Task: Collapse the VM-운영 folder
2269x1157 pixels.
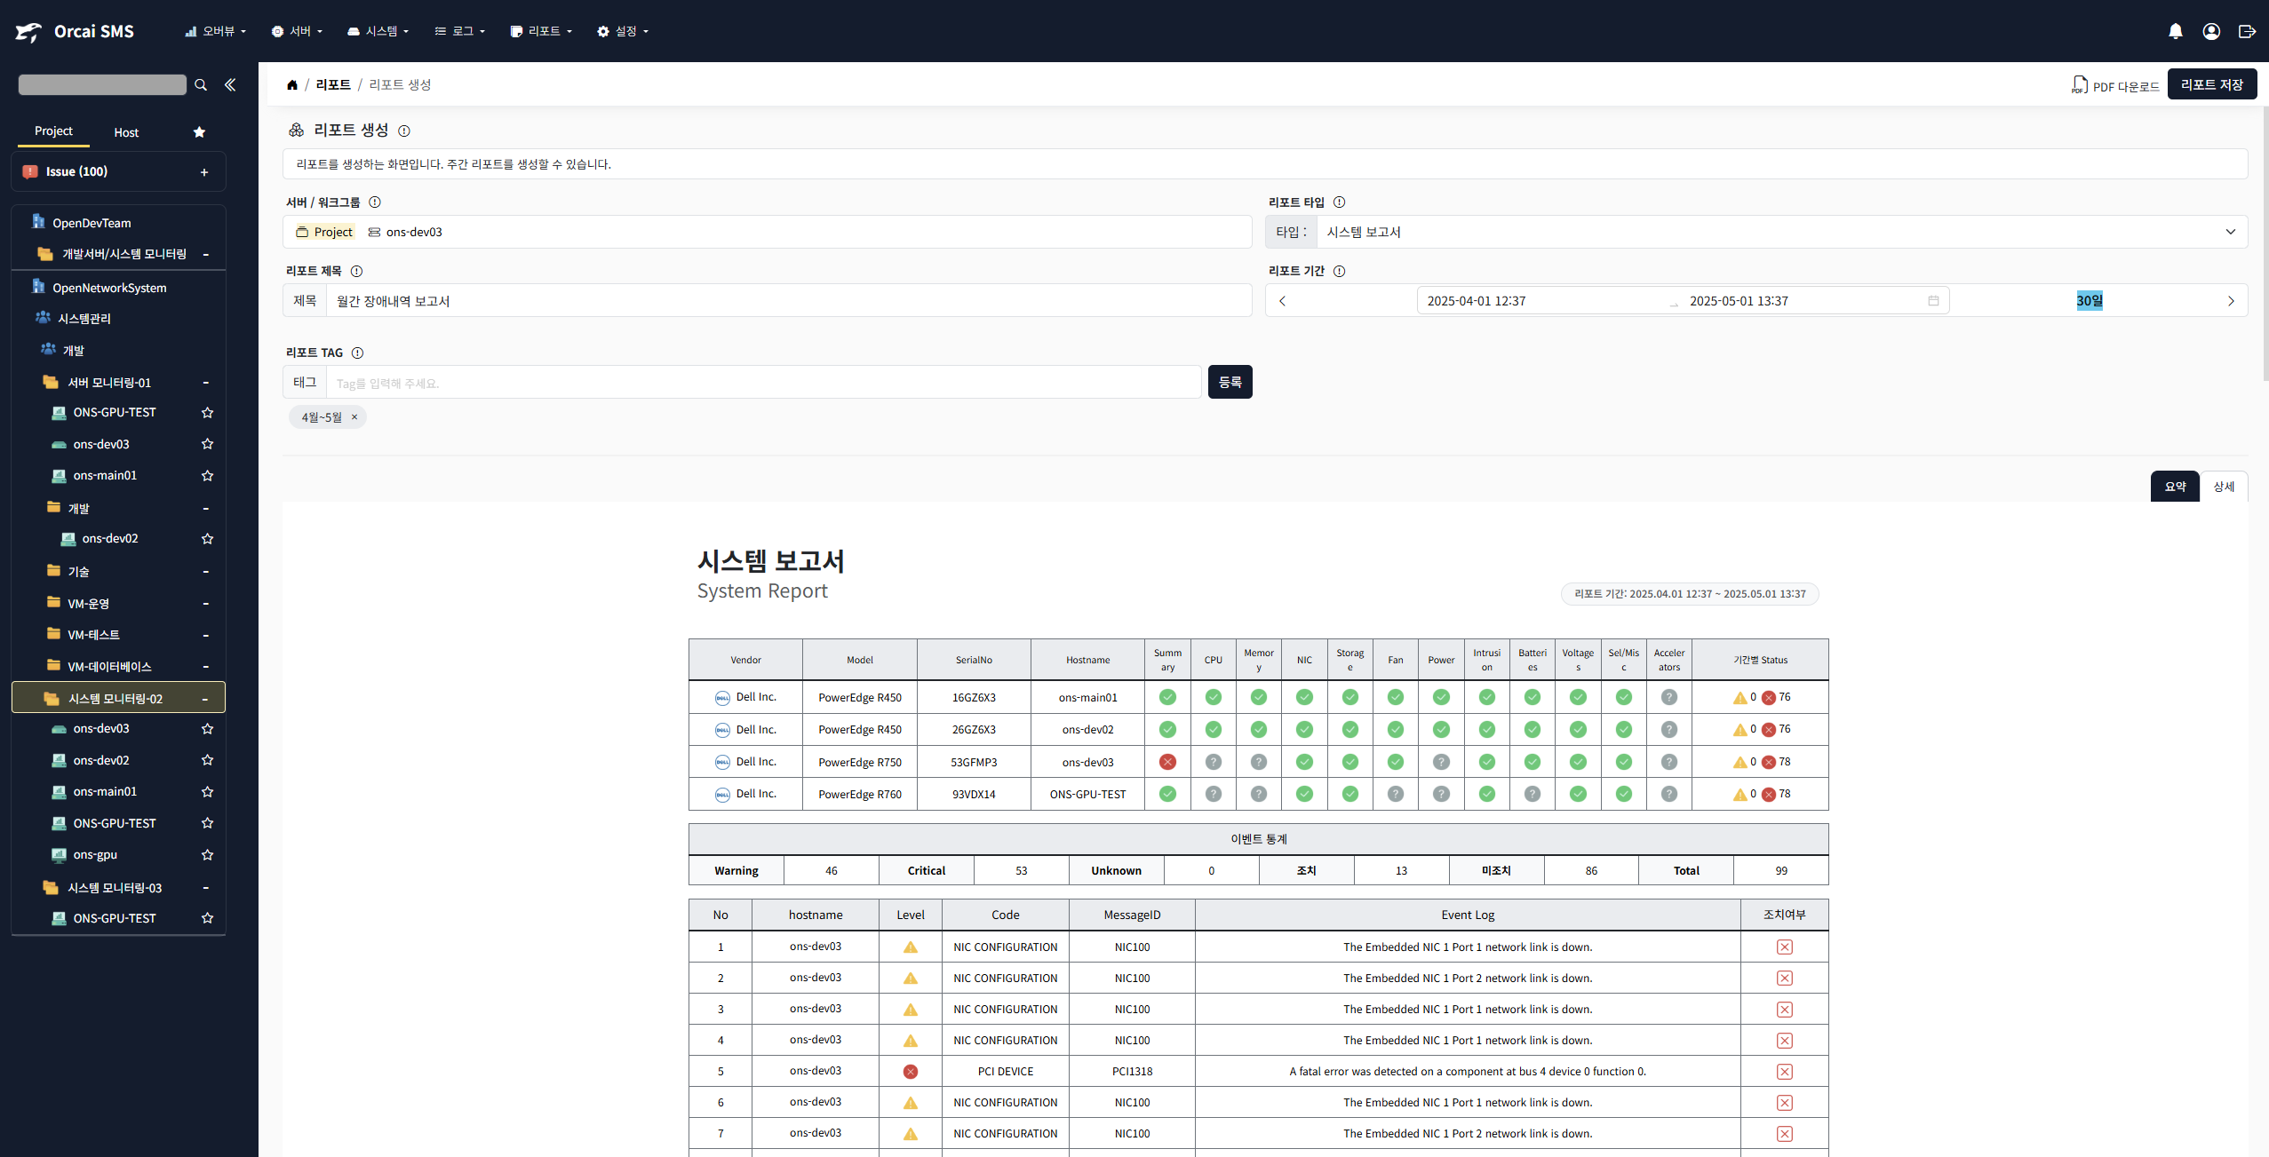Action: (x=205, y=604)
